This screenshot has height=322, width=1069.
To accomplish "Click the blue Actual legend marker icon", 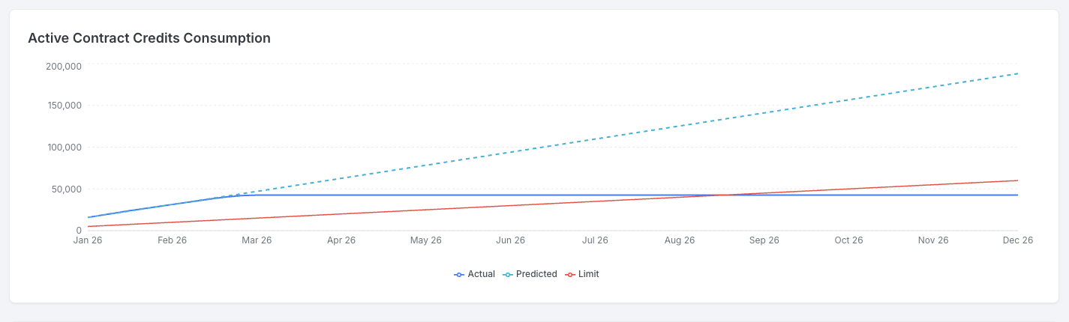I will click(x=459, y=275).
